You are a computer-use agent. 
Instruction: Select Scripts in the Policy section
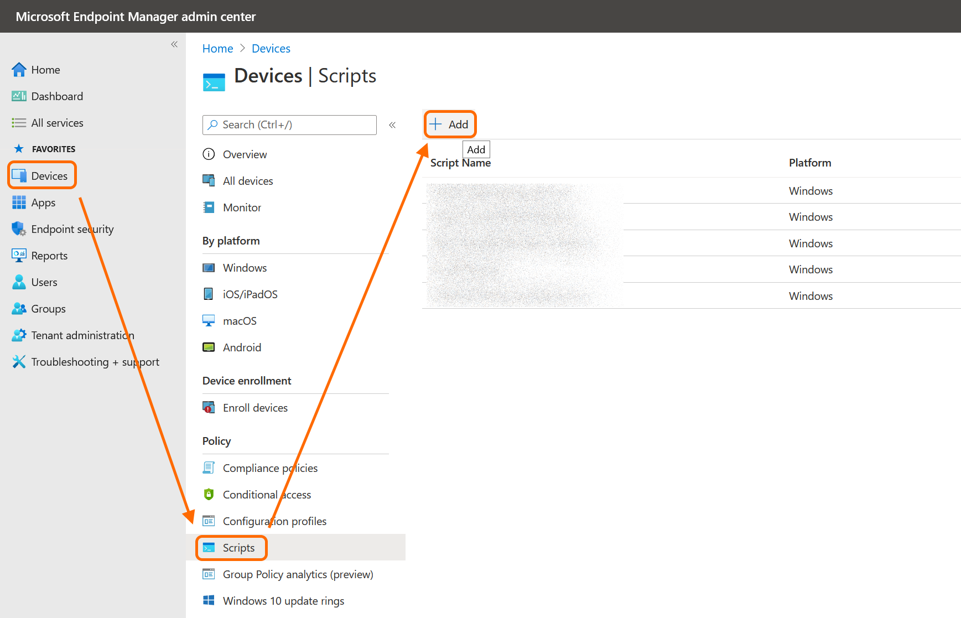coord(238,548)
